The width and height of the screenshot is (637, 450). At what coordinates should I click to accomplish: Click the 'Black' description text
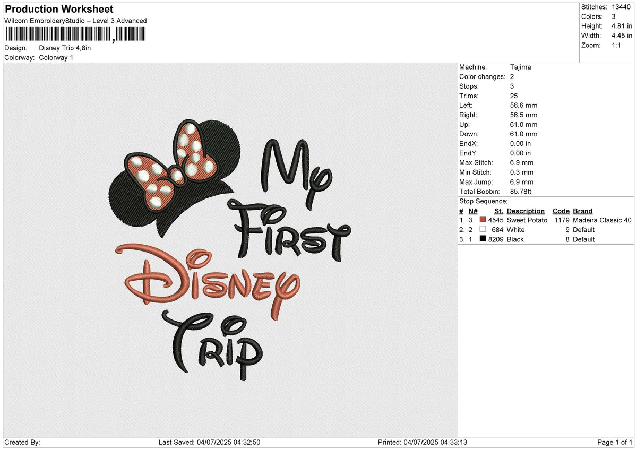click(x=515, y=239)
